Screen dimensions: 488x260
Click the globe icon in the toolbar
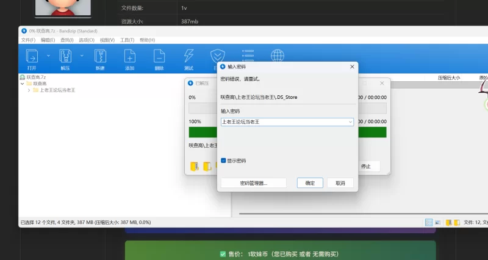tap(278, 56)
